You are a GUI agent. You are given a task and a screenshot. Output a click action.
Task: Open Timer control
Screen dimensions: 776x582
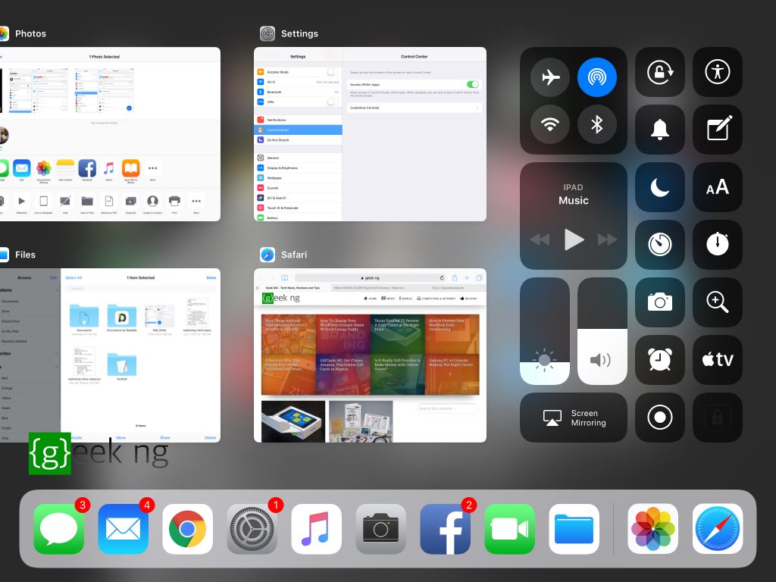coord(660,245)
